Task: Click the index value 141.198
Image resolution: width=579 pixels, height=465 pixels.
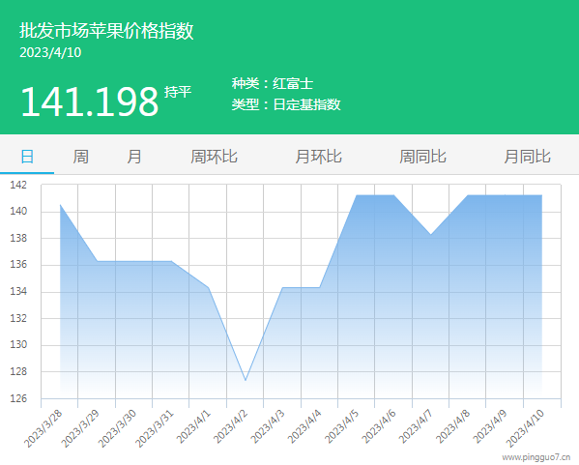Action: click(89, 102)
